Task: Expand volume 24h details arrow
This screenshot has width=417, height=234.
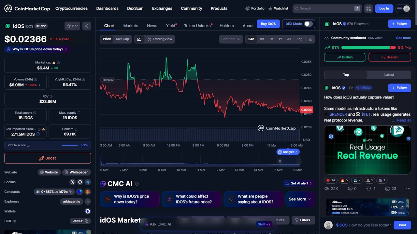Action: (x=40, y=85)
